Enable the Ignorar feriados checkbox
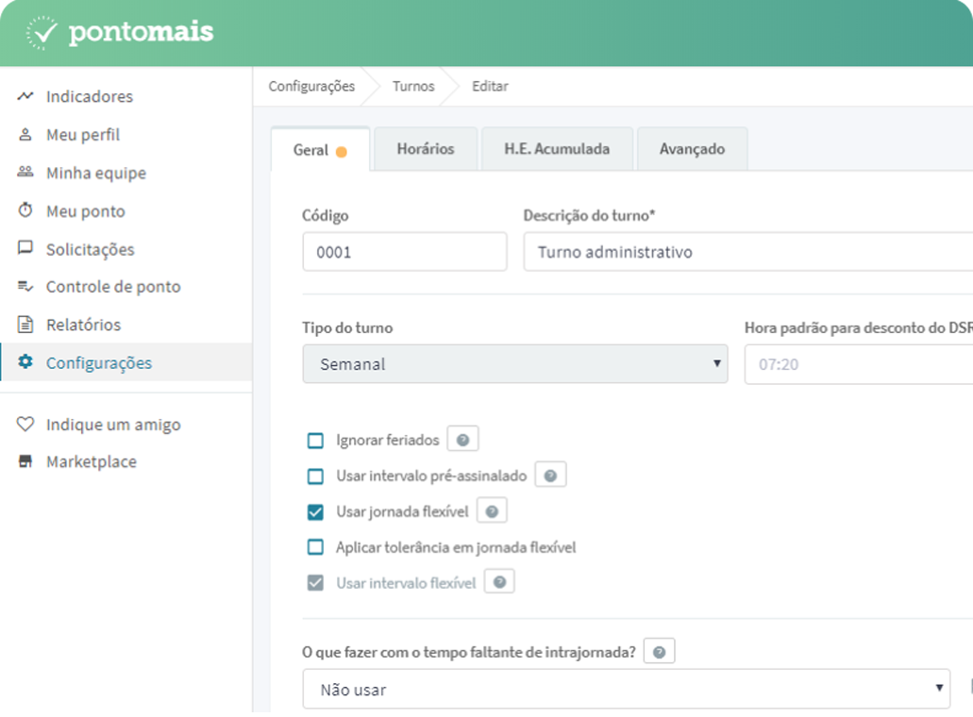 click(315, 441)
